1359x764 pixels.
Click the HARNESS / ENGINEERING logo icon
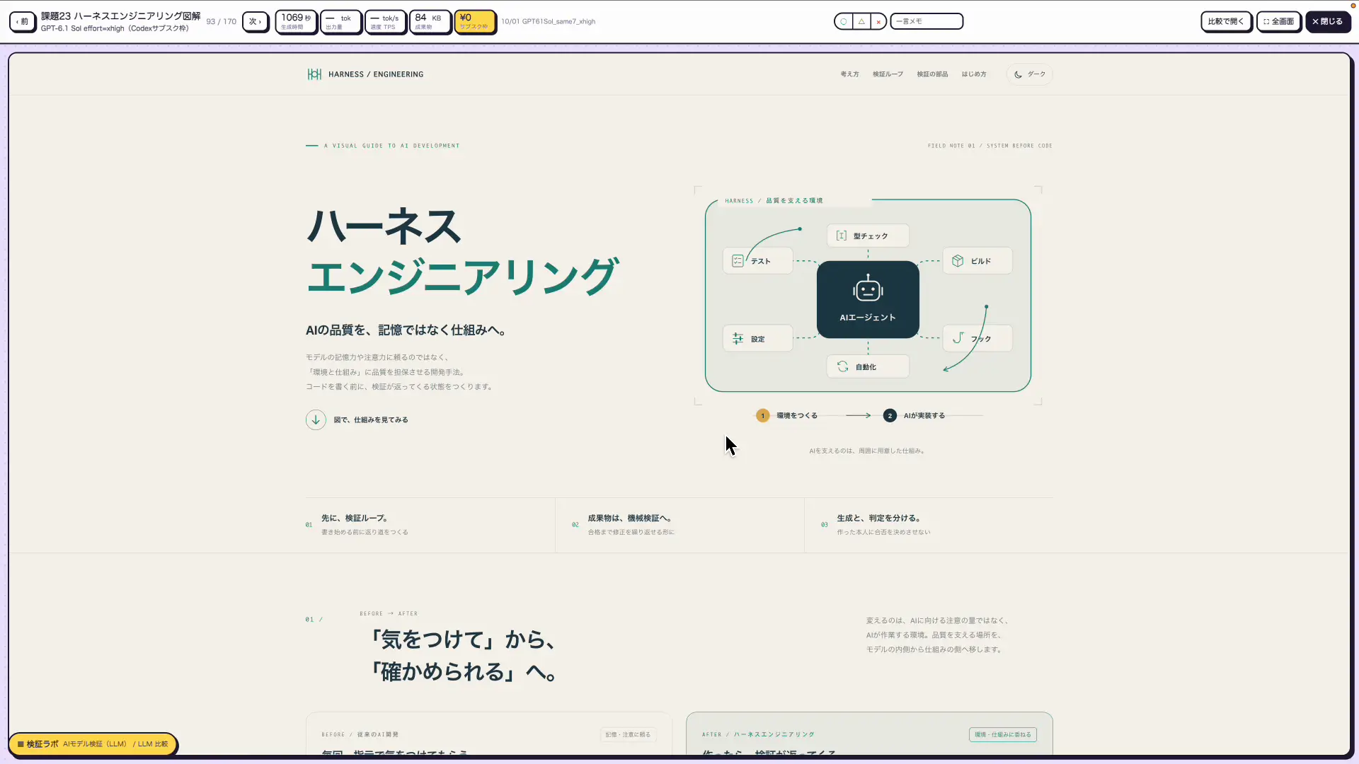[314, 74]
